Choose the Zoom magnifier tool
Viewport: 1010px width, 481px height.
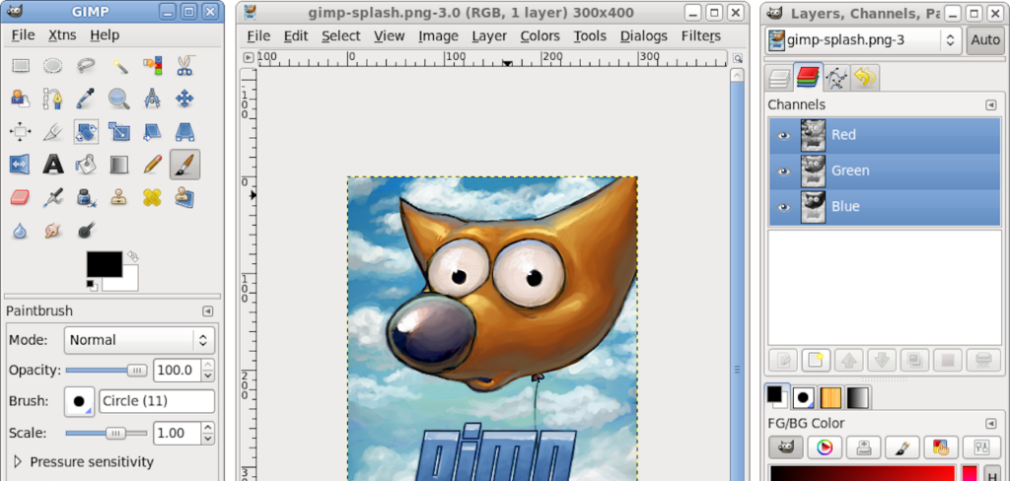[x=119, y=99]
